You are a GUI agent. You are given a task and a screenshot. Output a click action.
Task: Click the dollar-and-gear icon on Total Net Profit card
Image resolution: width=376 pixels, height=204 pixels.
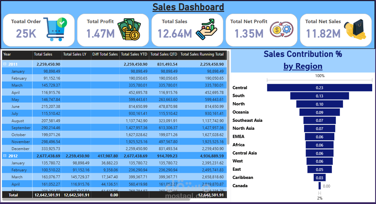coord(282,29)
